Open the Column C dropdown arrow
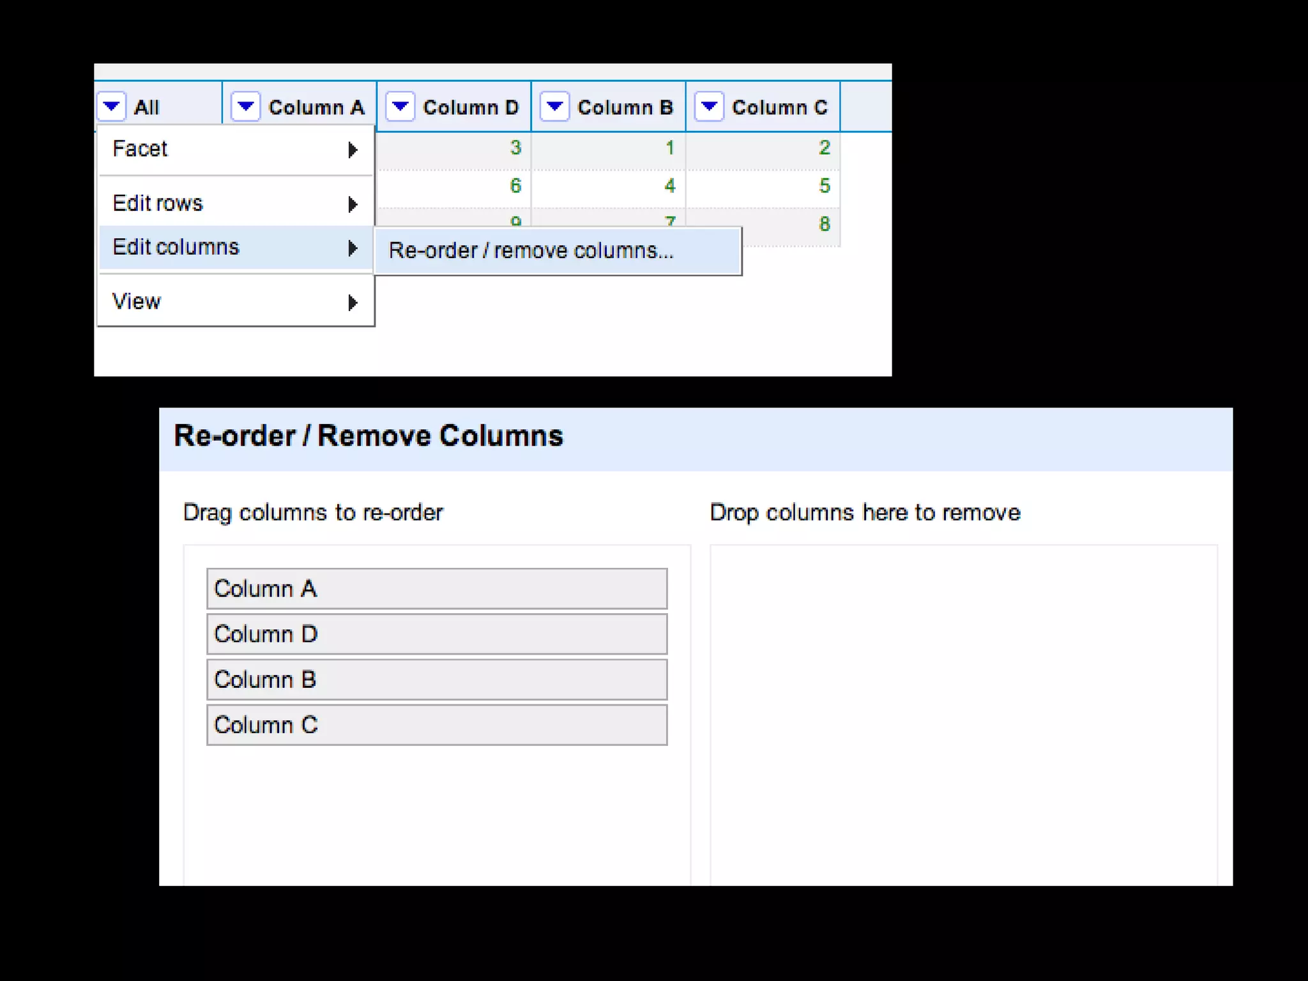The height and width of the screenshot is (981, 1308). click(710, 106)
